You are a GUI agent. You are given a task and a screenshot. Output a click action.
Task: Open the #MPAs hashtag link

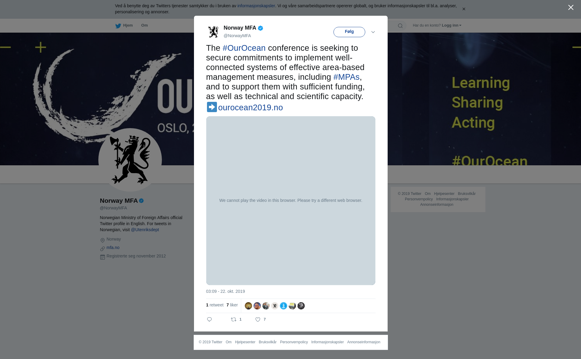click(x=346, y=77)
